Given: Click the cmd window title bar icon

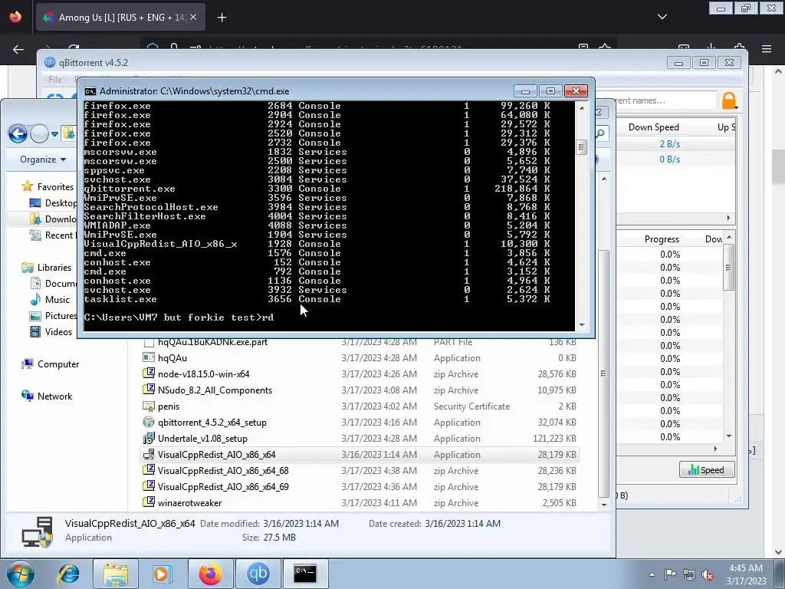Looking at the screenshot, I should tap(90, 91).
